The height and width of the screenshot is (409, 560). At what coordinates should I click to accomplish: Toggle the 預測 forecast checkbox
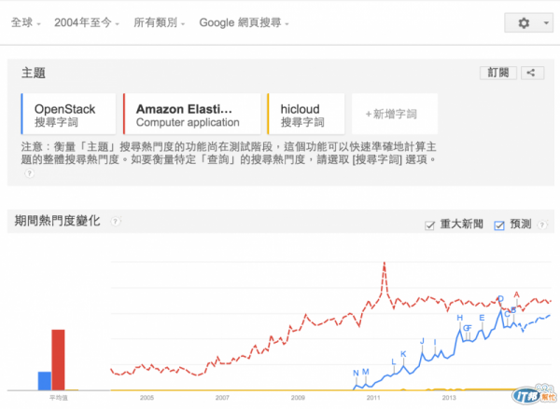pyautogui.click(x=498, y=225)
